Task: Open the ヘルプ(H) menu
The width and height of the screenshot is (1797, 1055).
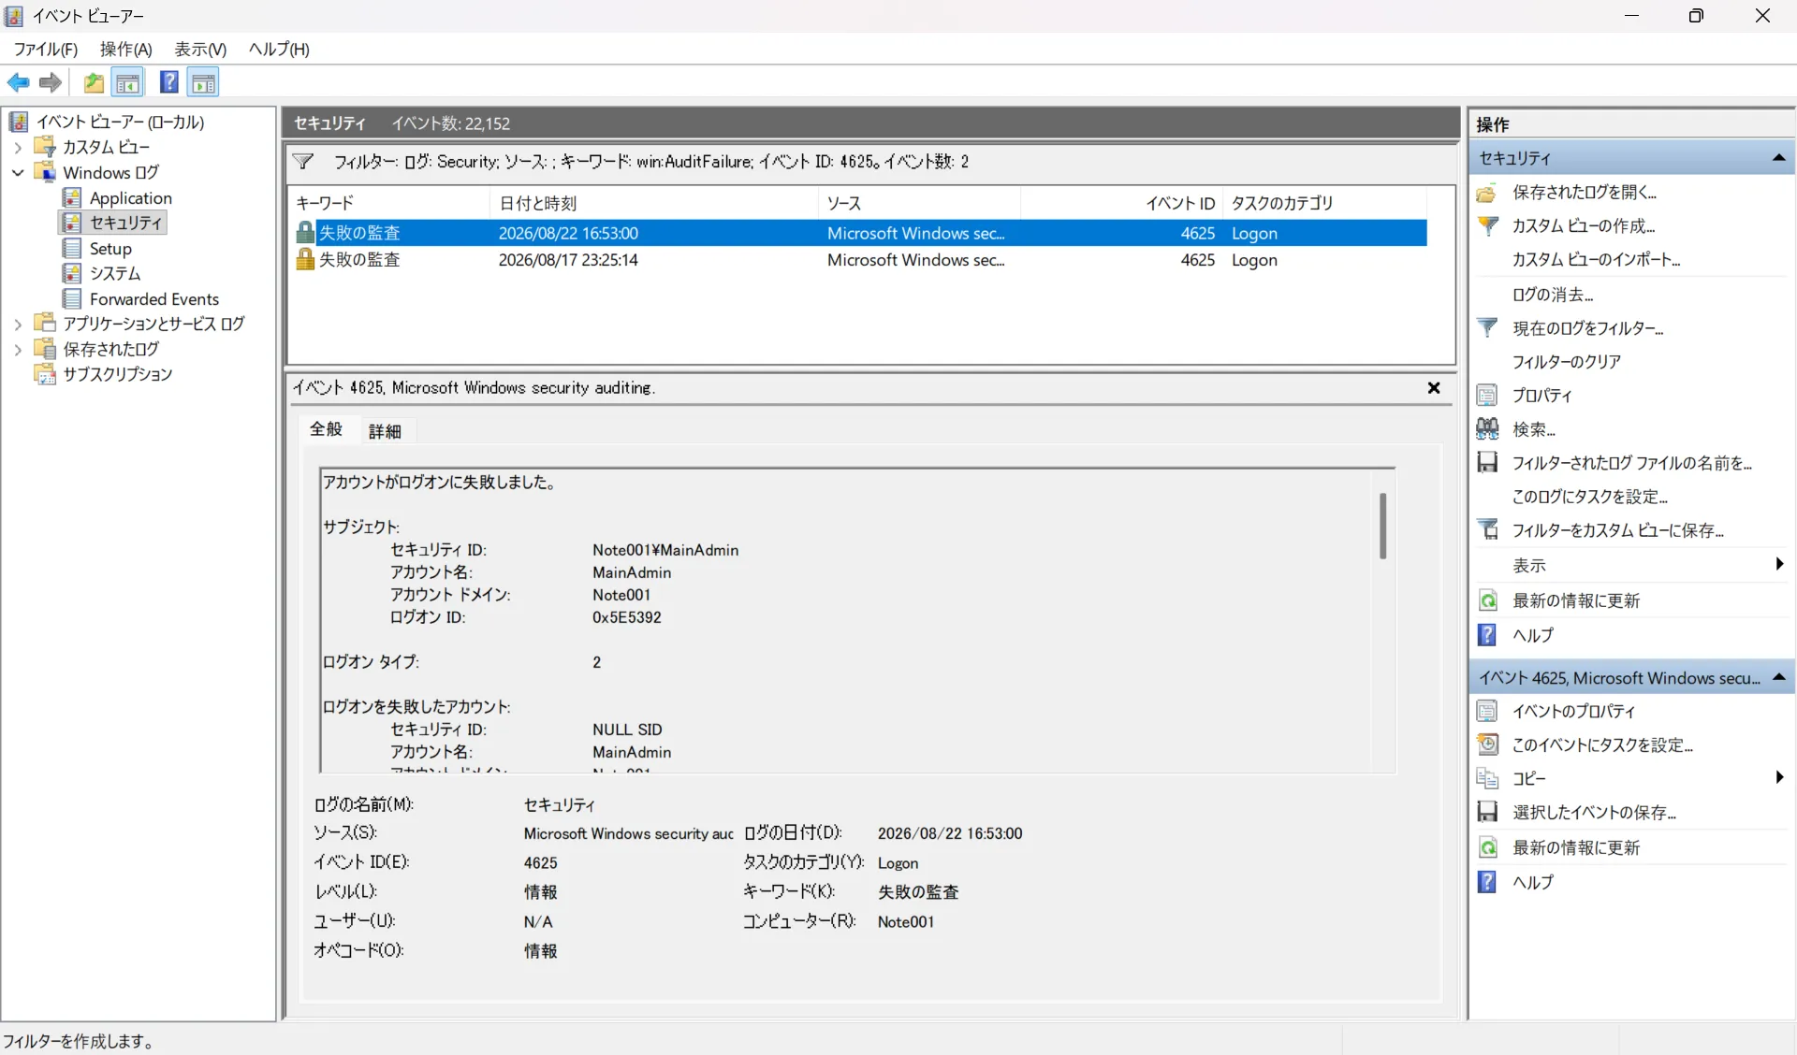Action: pyautogui.click(x=279, y=50)
